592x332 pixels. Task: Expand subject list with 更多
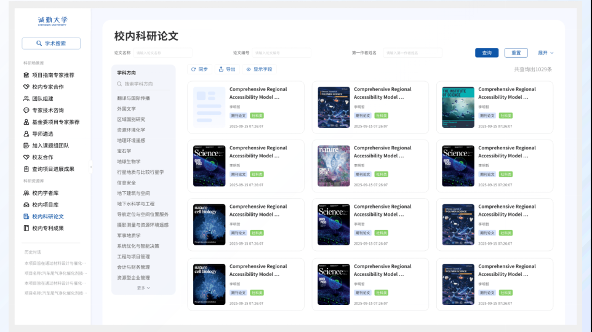[143, 288]
